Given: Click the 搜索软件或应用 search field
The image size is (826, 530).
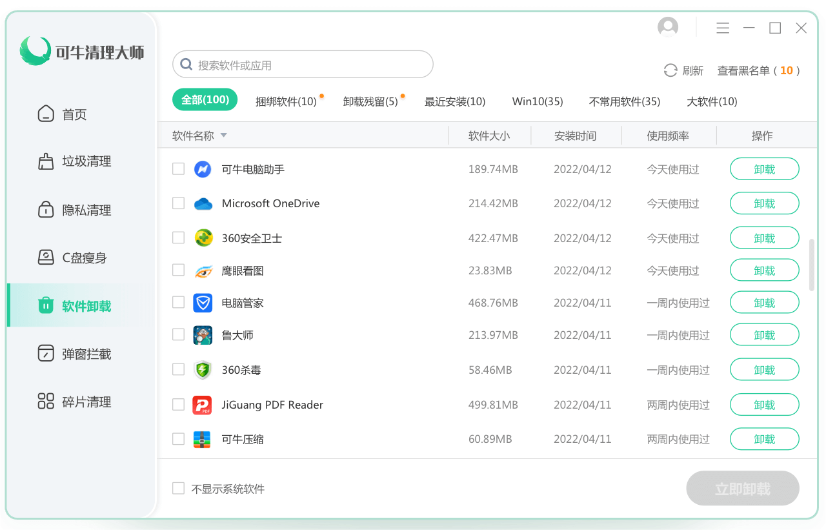Looking at the screenshot, I should [303, 65].
